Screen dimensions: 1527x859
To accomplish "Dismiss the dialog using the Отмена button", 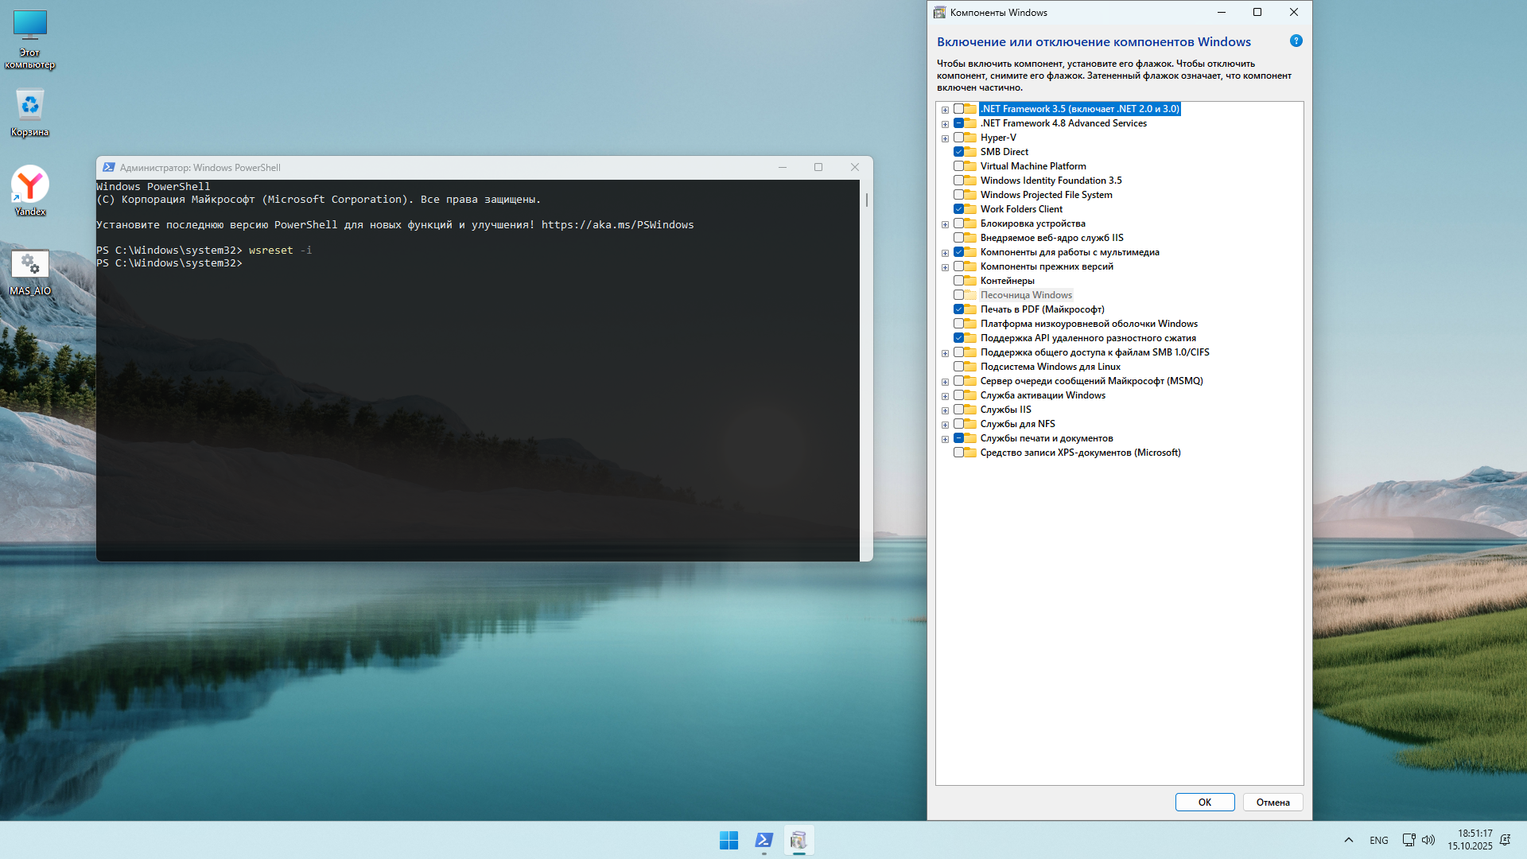I will [1272, 802].
